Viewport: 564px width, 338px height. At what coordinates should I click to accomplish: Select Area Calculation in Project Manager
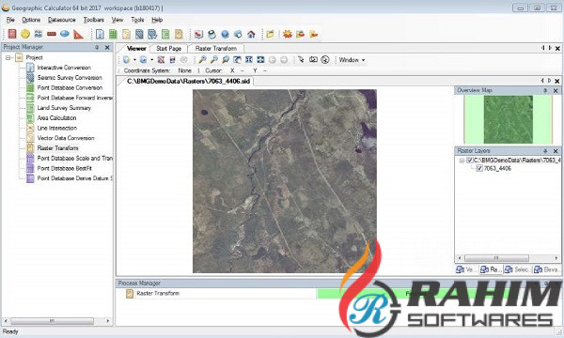pyautogui.click(x=56, y=117)
